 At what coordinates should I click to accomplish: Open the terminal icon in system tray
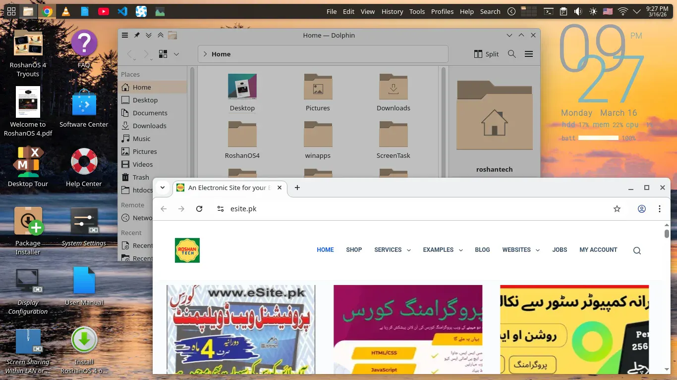pyautogui.click(x=548, y=11)
